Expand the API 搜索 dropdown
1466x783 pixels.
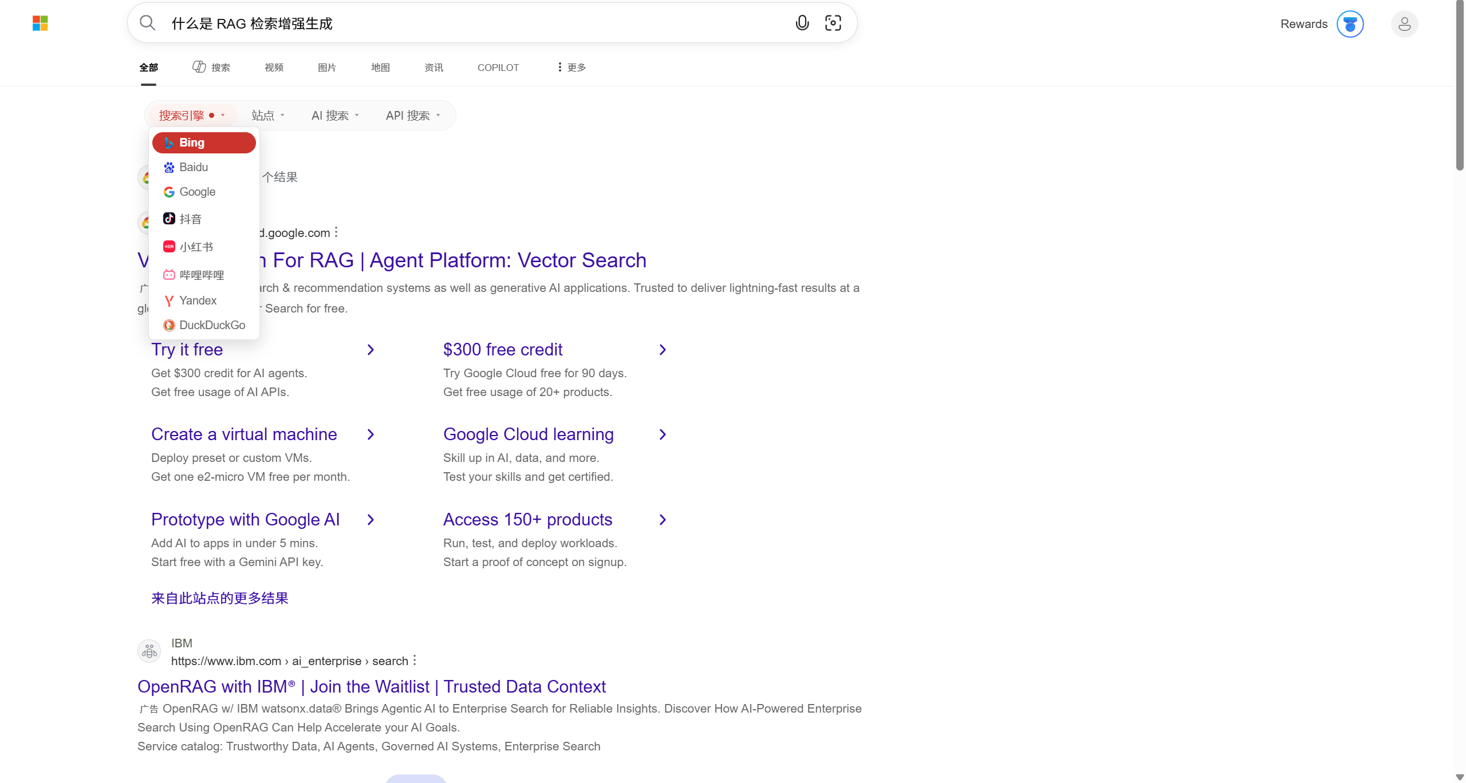pos(413,116)
